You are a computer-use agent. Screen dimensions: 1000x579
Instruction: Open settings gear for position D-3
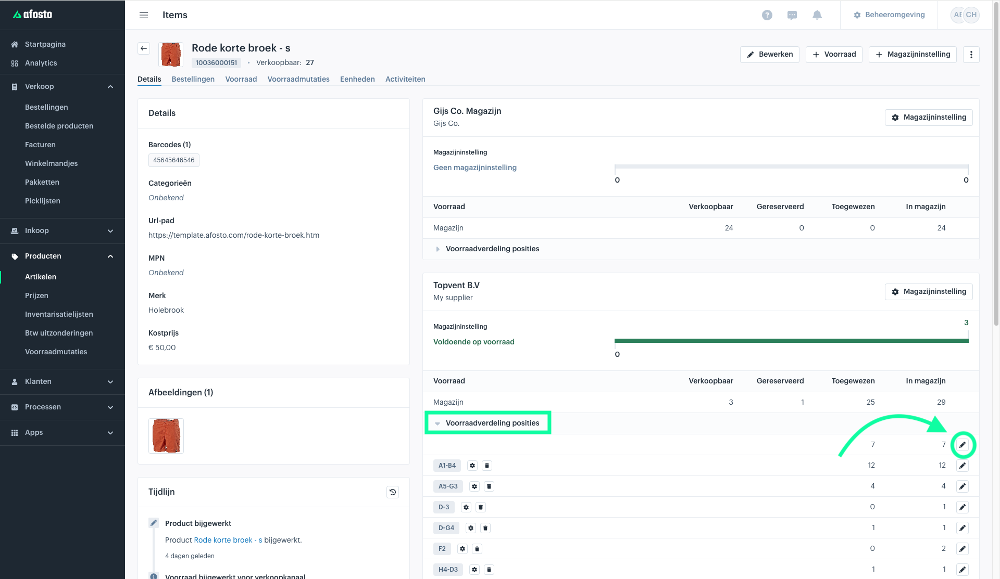(466, 507)
